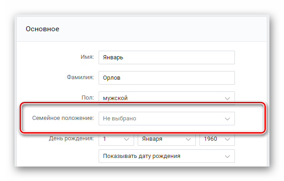Viewport: 284px width, 181px height.
Task: Open the birth year dropdown showing 1960
Action: pyautogui.click(x=217, y=139)
